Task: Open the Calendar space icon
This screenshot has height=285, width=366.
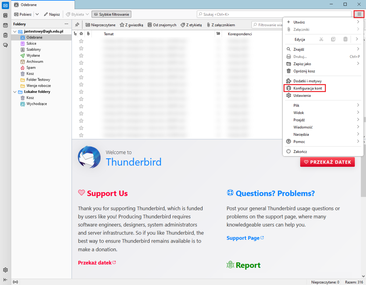Action: click(5, 25)
